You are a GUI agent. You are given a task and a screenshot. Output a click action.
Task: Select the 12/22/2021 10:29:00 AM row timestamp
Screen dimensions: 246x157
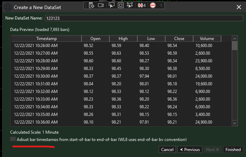pos(36,69)
